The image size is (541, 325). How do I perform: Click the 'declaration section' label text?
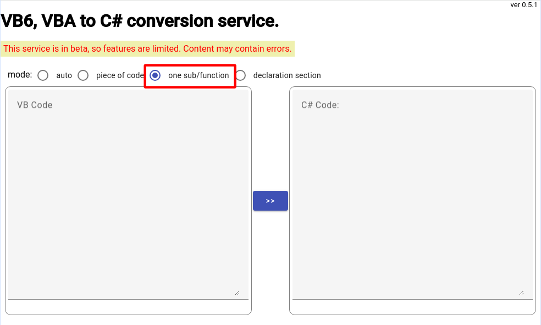tap(287, 75)
